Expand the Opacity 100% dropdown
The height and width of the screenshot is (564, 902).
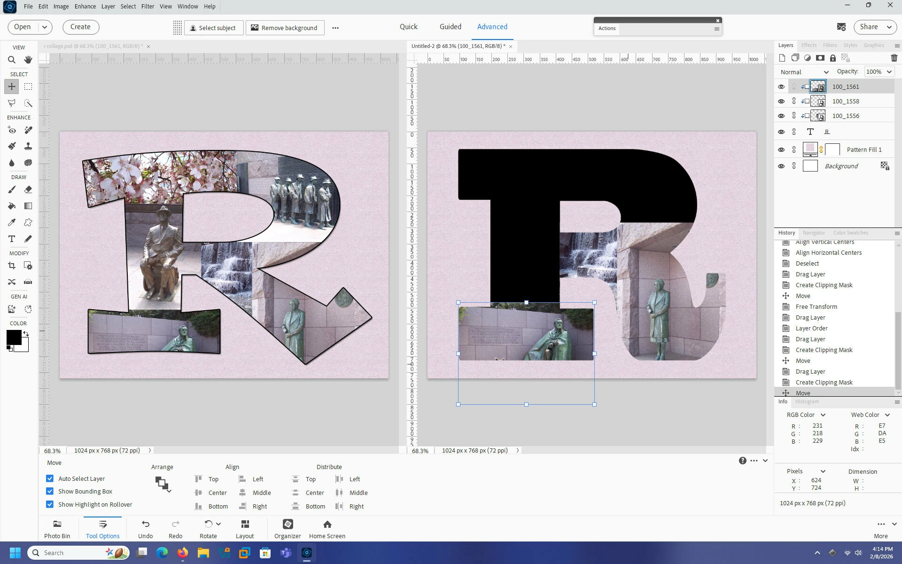889,72
